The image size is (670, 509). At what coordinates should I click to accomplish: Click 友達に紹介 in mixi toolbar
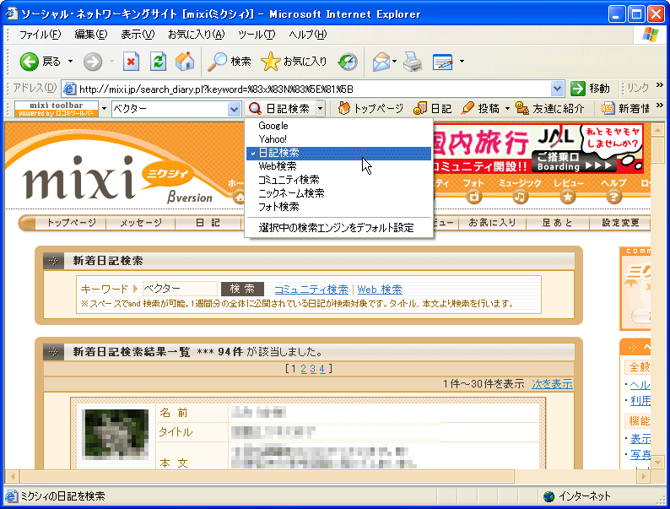pyautogui.click(x=549, y=109)
